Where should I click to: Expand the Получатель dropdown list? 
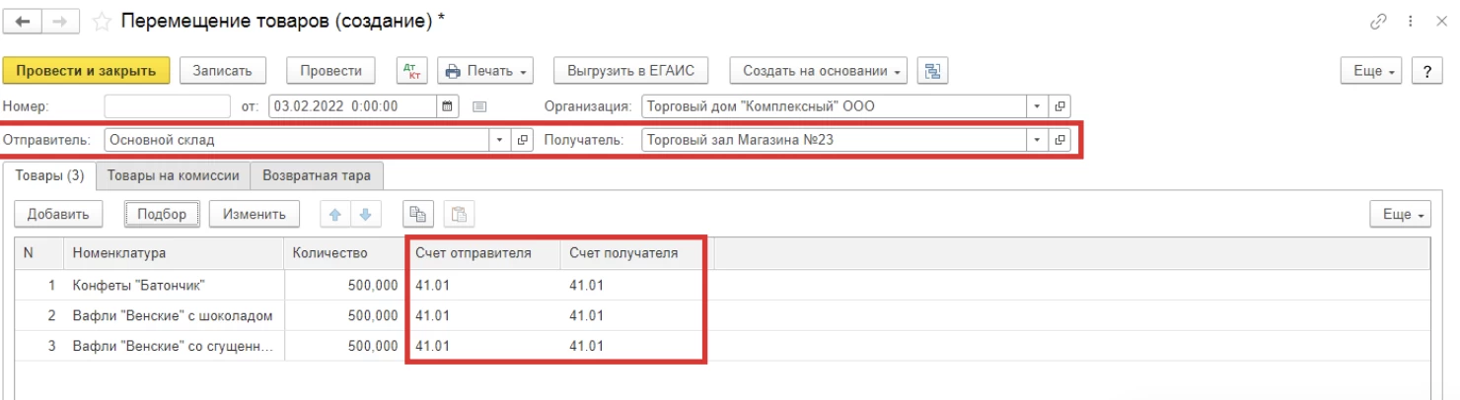pos(1038,140)
